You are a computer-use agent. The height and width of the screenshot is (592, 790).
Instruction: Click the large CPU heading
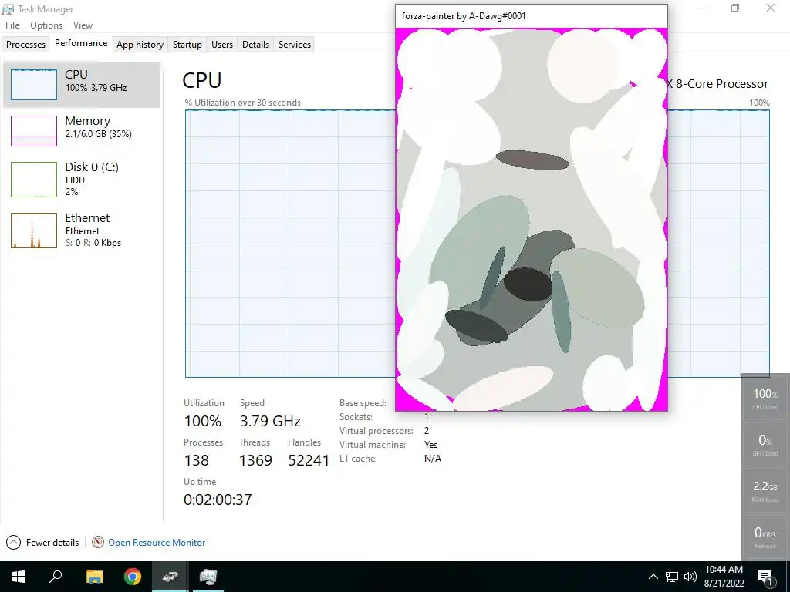coord(201,80)
